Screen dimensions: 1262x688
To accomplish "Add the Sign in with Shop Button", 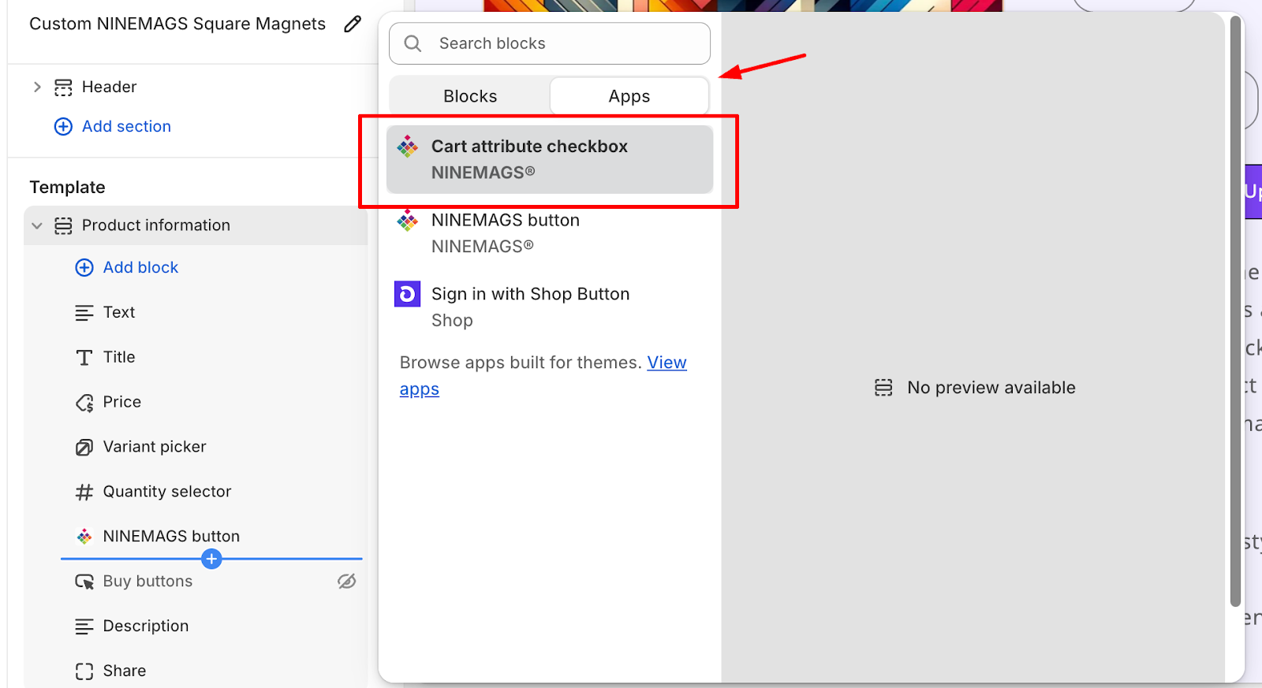I will tap(550, 307).
